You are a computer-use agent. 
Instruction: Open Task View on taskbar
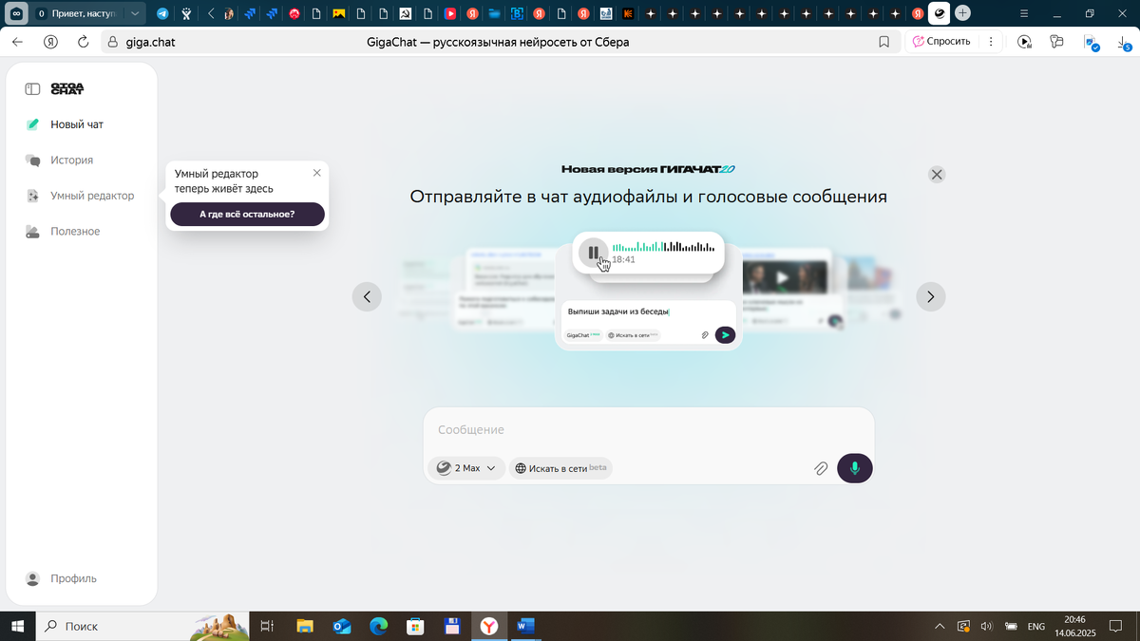(x=268, y=626)
